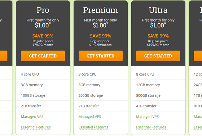Click GET STARTED under the Ultra plan

tap(158, 56)
